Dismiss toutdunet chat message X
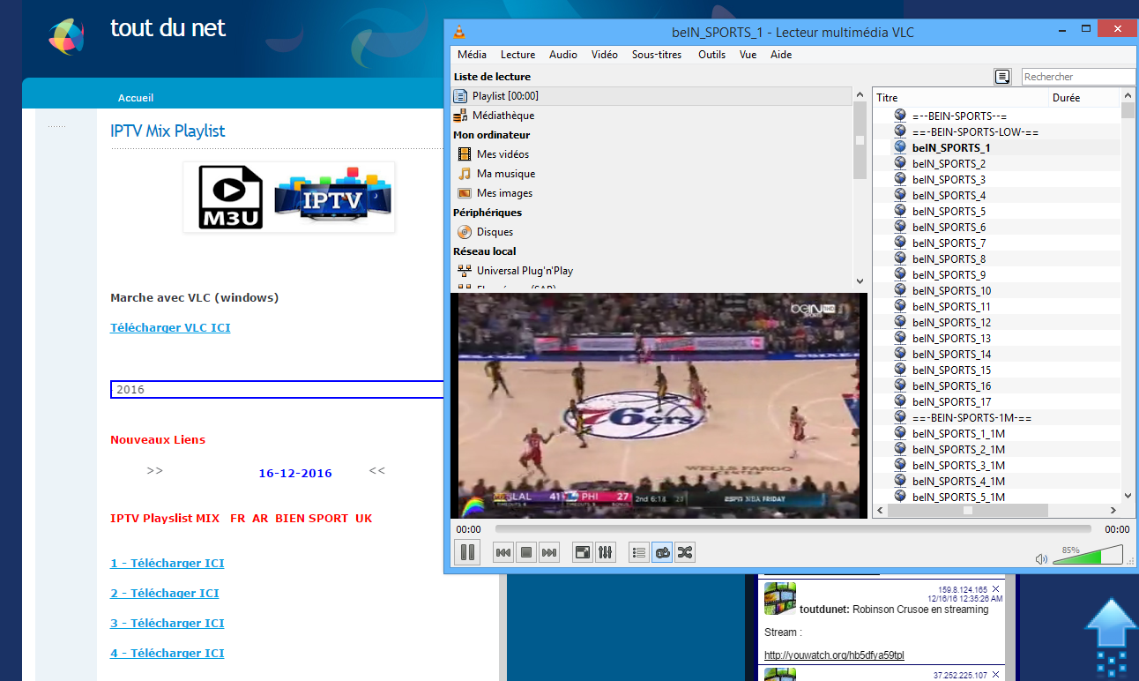Screen dimensions: 1139x681 point(996,588)
